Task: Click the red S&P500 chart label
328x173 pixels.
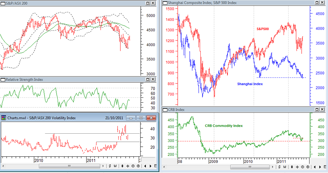Action: click(263, 29)
